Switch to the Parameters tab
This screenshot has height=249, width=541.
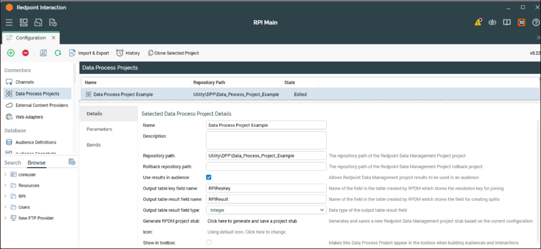click(99, 129)
